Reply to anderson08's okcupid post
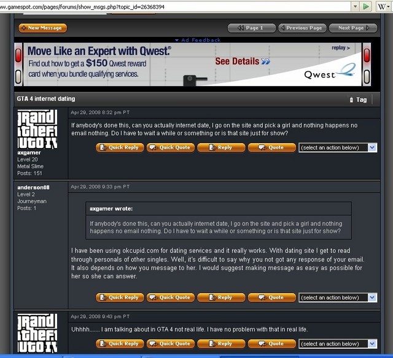 (221, 298)
